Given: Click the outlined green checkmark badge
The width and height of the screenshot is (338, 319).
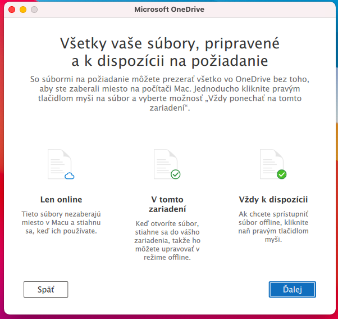Looking at the screenshot, I should [176, 174].
